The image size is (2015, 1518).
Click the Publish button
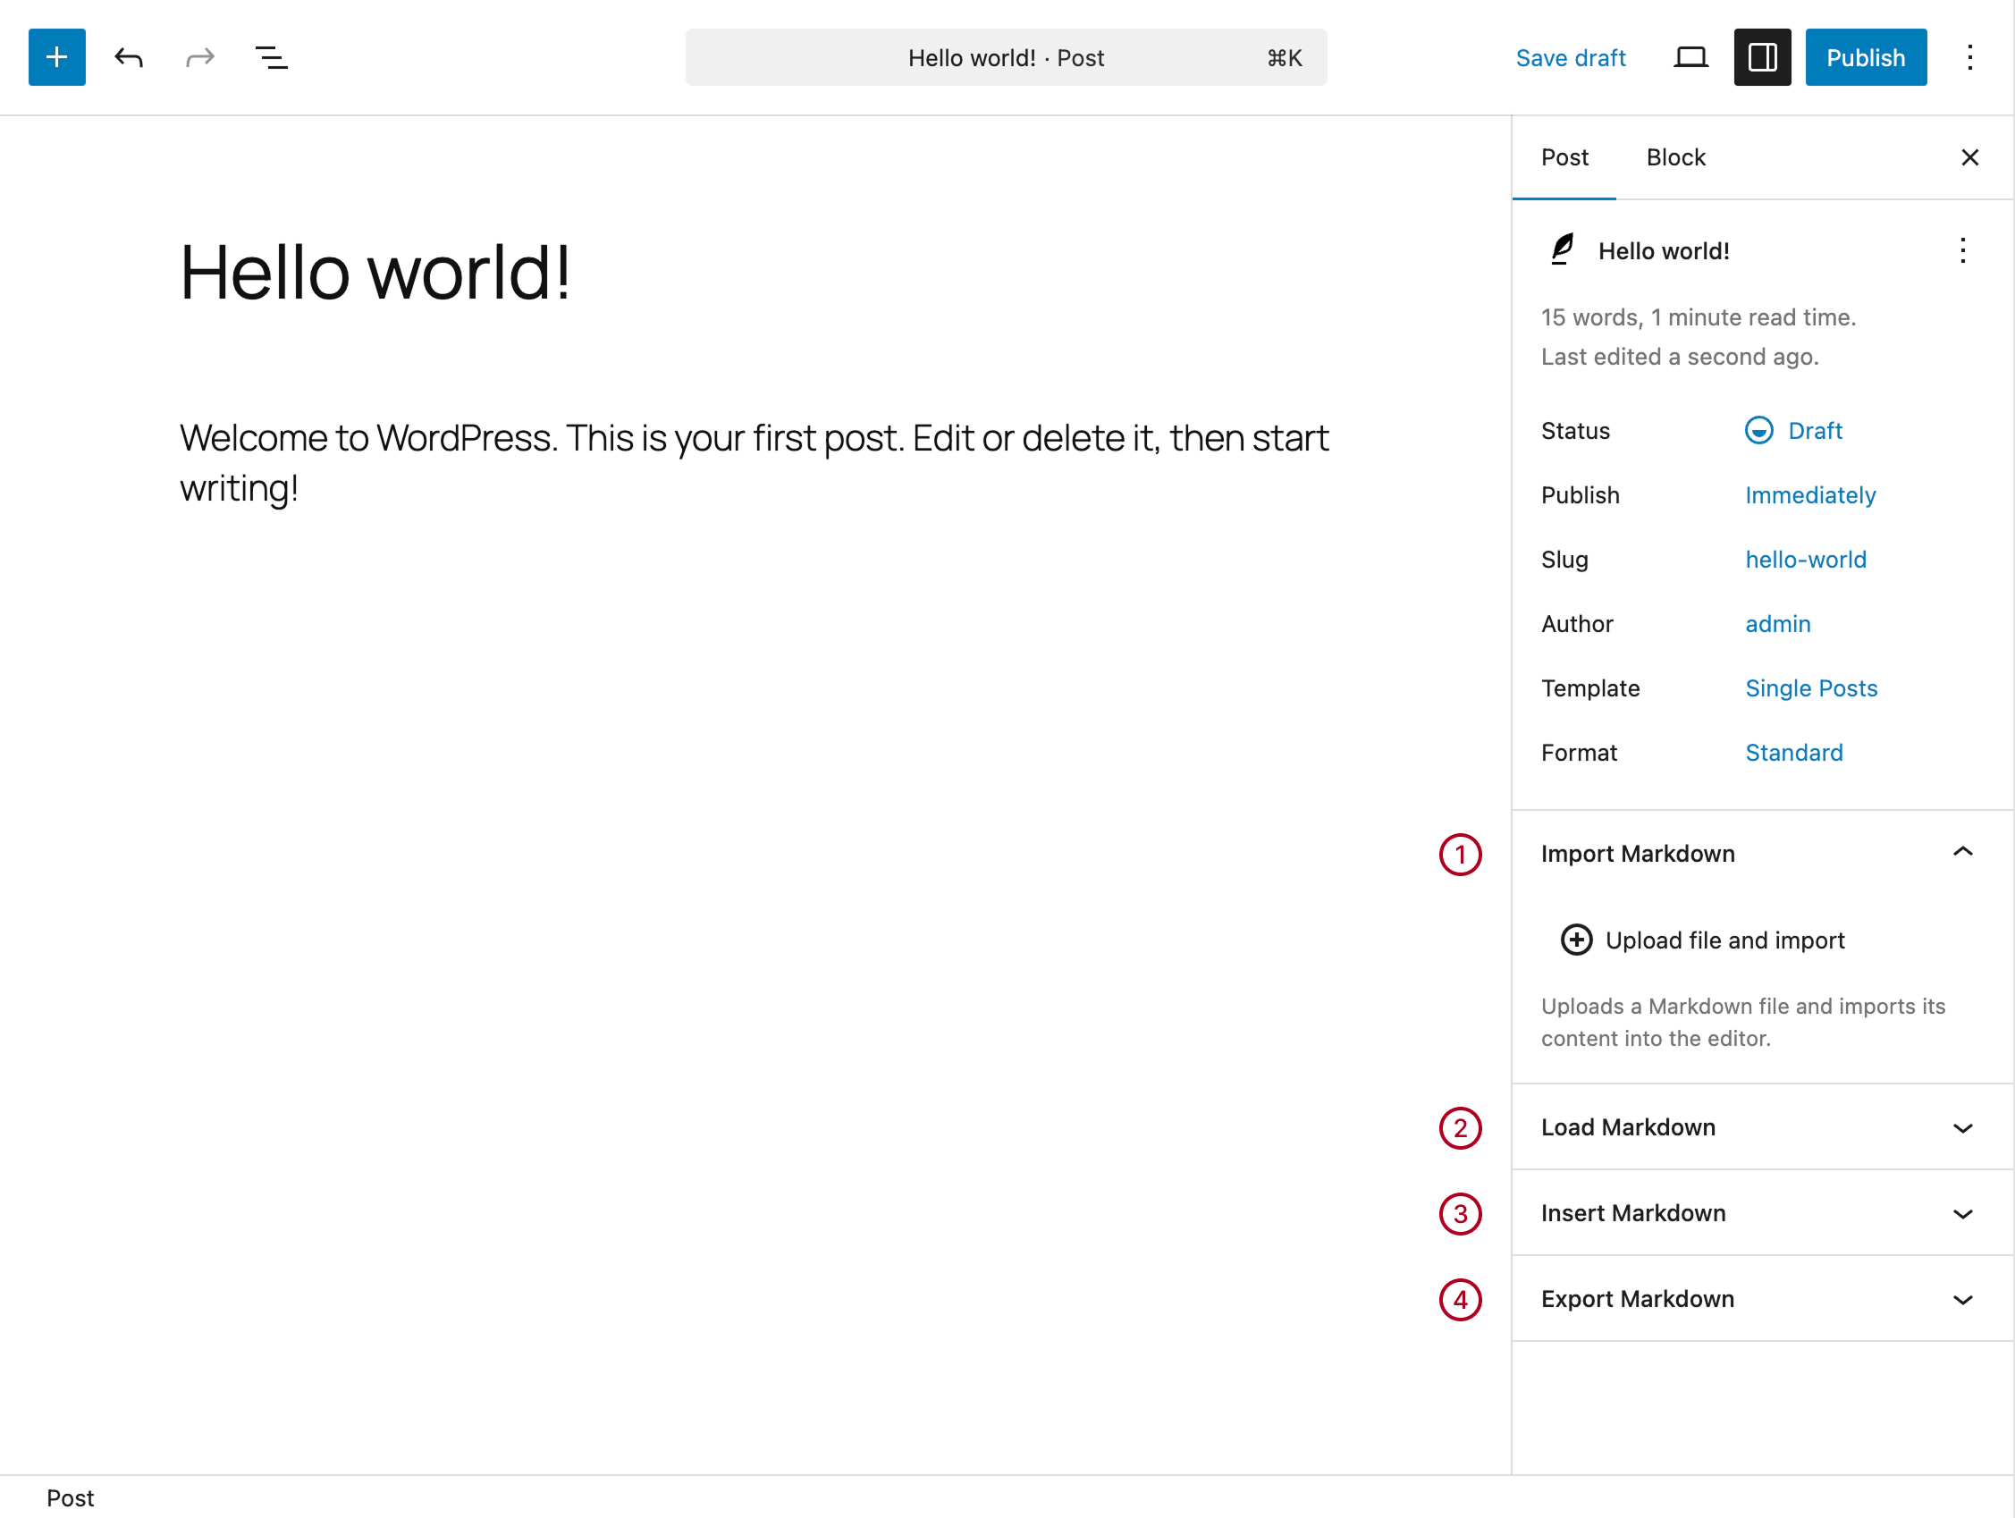click(1865, 56)
